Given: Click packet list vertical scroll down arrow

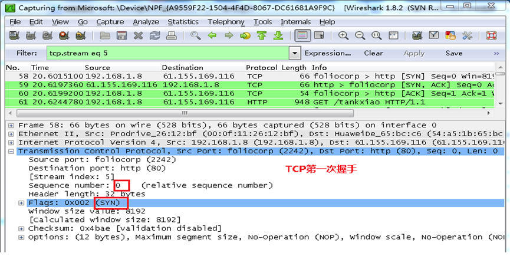Looking at the screenshot, I should (x=500, y=103).
